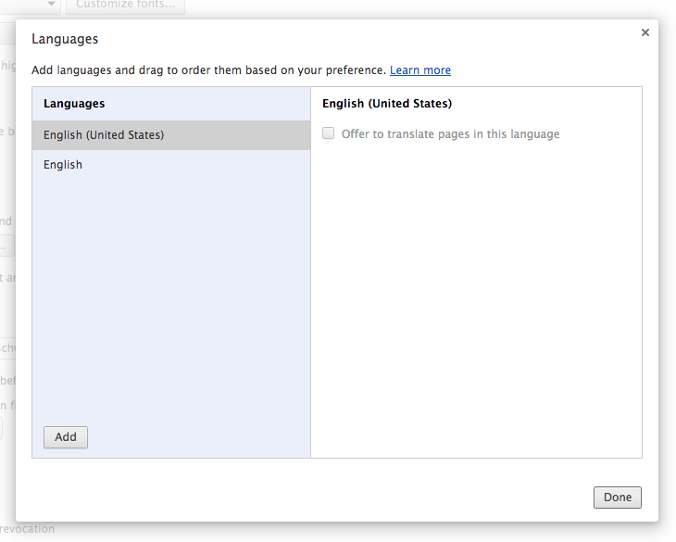The image size is (676, 542).
Task: Open the dropdown arrow beside Customize fonts
Action: pyautogui.click(x=51, y=4)
